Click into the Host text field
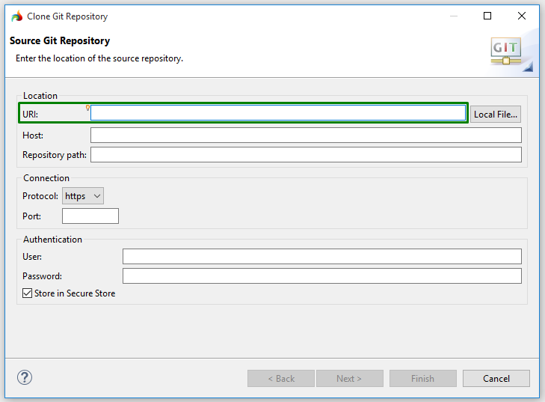Viewport: 545px width, 402px height. [305, 135]
